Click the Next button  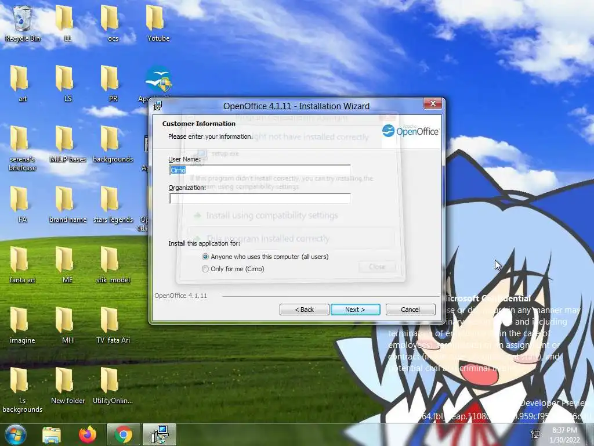tap(356, 310)
